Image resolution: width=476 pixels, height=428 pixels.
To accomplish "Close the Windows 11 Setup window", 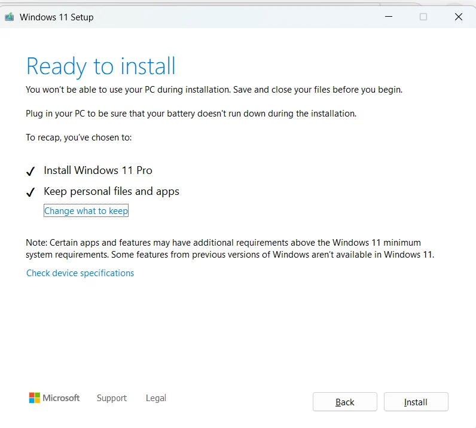I will tap(459, 17).
